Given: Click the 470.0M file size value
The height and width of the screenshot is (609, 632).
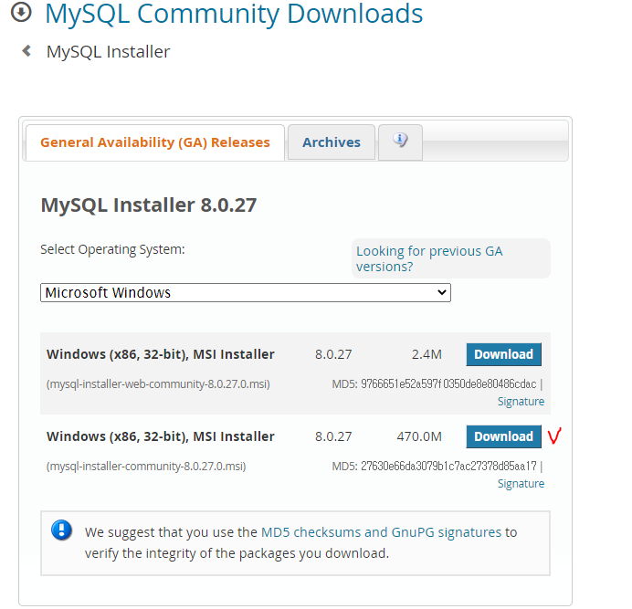Looking at the screenshot, I should 419,436.
